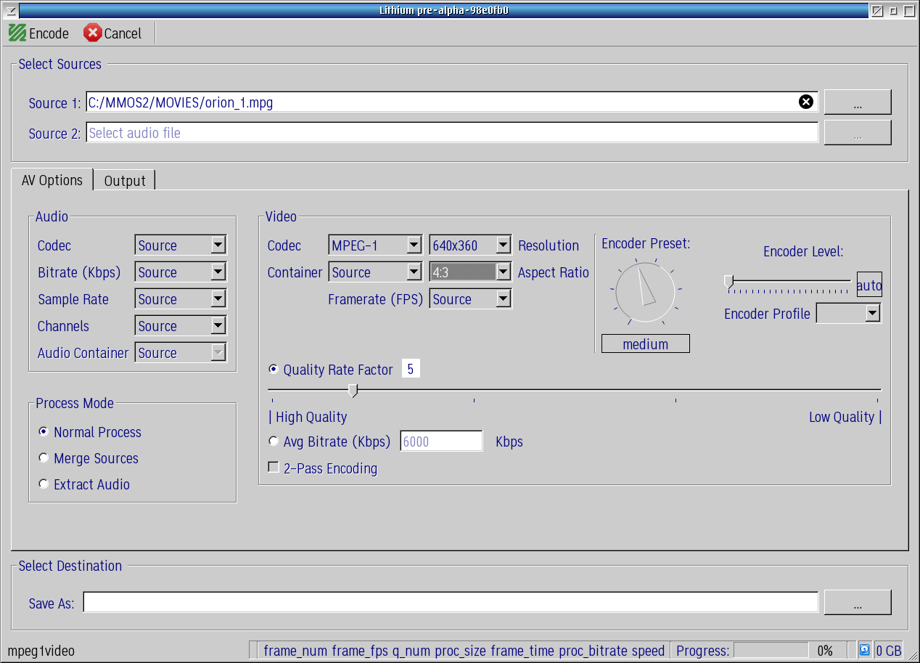Click the Low Quality label
Image resolution: width=920 pixels, height=663 pixels.
point(842,417)
